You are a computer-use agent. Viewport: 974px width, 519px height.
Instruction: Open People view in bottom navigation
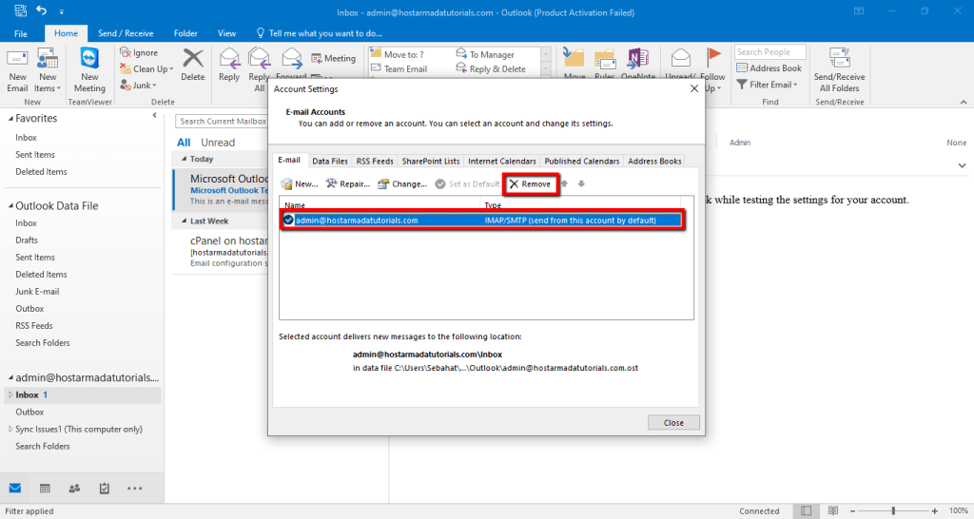point(74,489)
